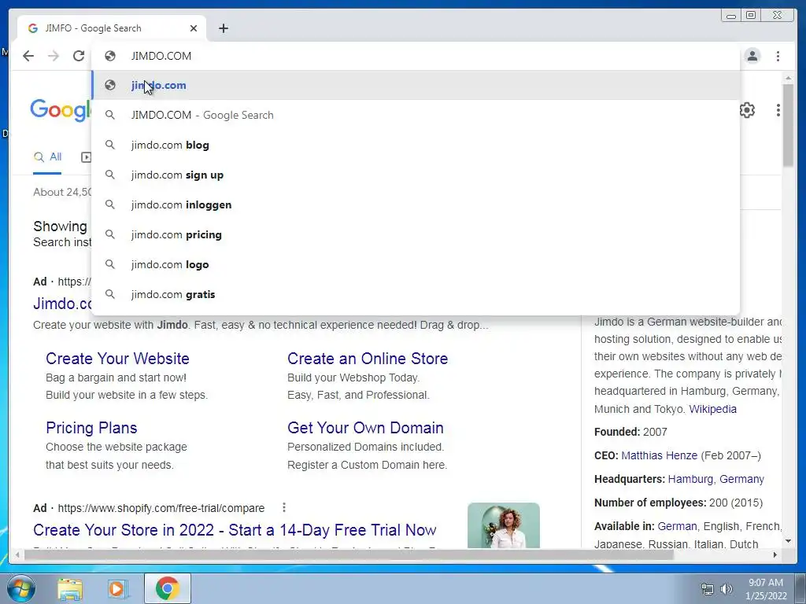This screenshot has width=806, height=604.
Task: Click search icon next to 'jimdo.com blog'
Action: tap(110, 145)
